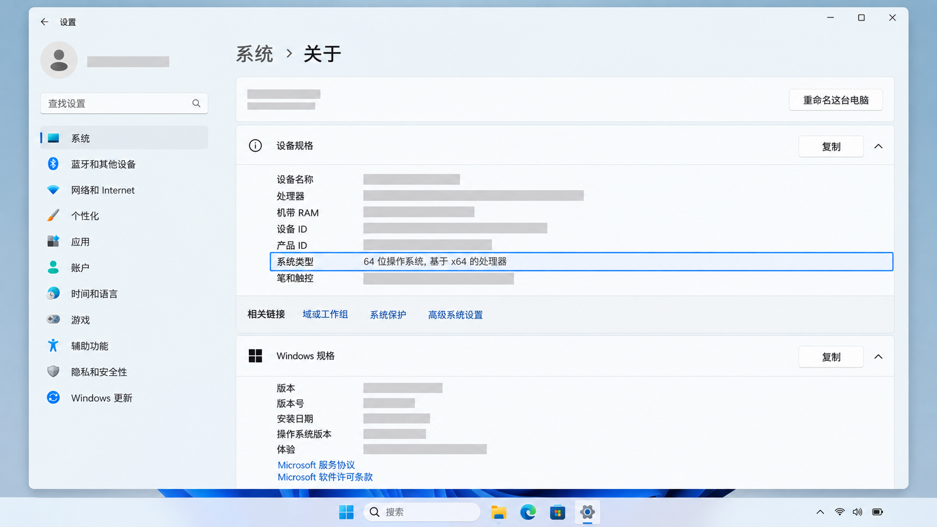Screen dimensions: 937x527
Task: Click the 设备名称 label
Action: (295, 179)
